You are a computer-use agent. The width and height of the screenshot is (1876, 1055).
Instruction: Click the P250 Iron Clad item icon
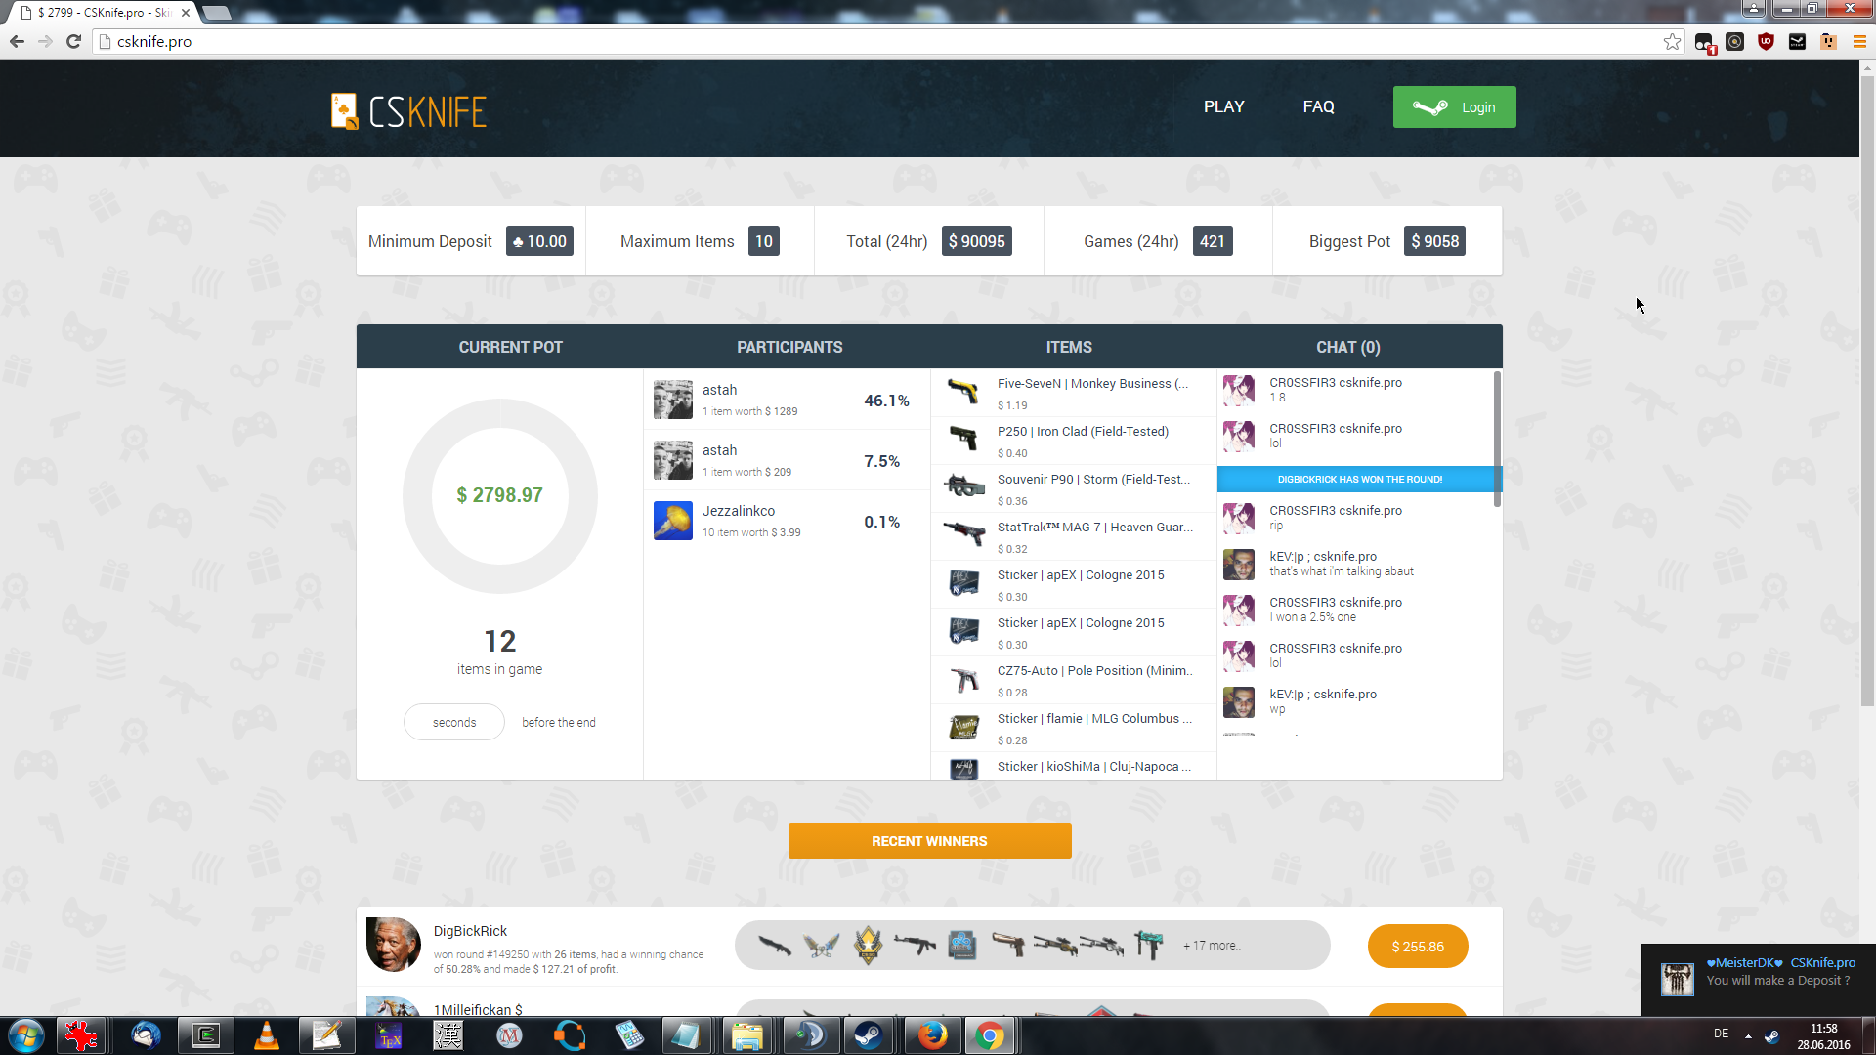tap(963, 440)
